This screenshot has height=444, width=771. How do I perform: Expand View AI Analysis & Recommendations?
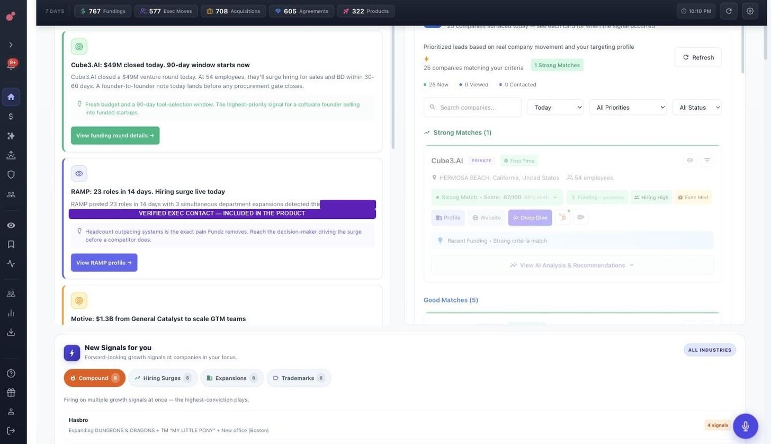click(572, 265)
